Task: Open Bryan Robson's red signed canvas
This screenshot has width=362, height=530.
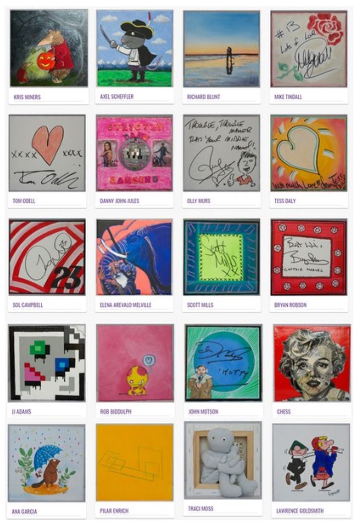Action: (x=309, y=257)
